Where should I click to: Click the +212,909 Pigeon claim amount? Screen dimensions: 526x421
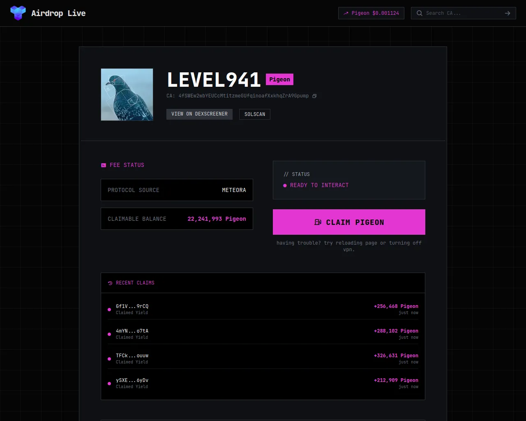396,380
